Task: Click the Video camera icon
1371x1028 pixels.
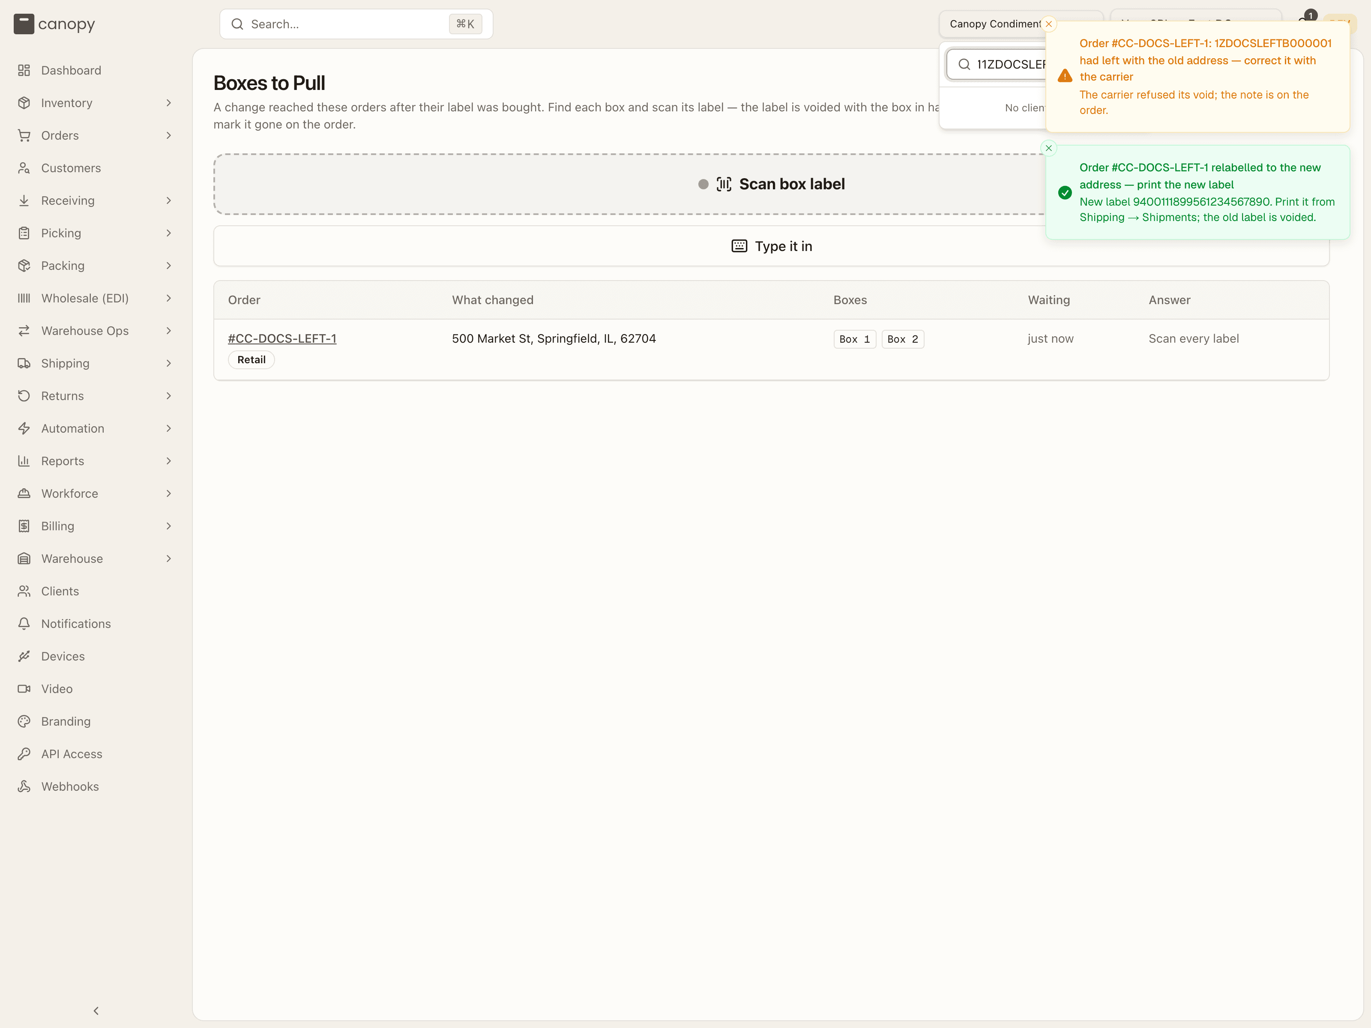Action: point(24,689)
